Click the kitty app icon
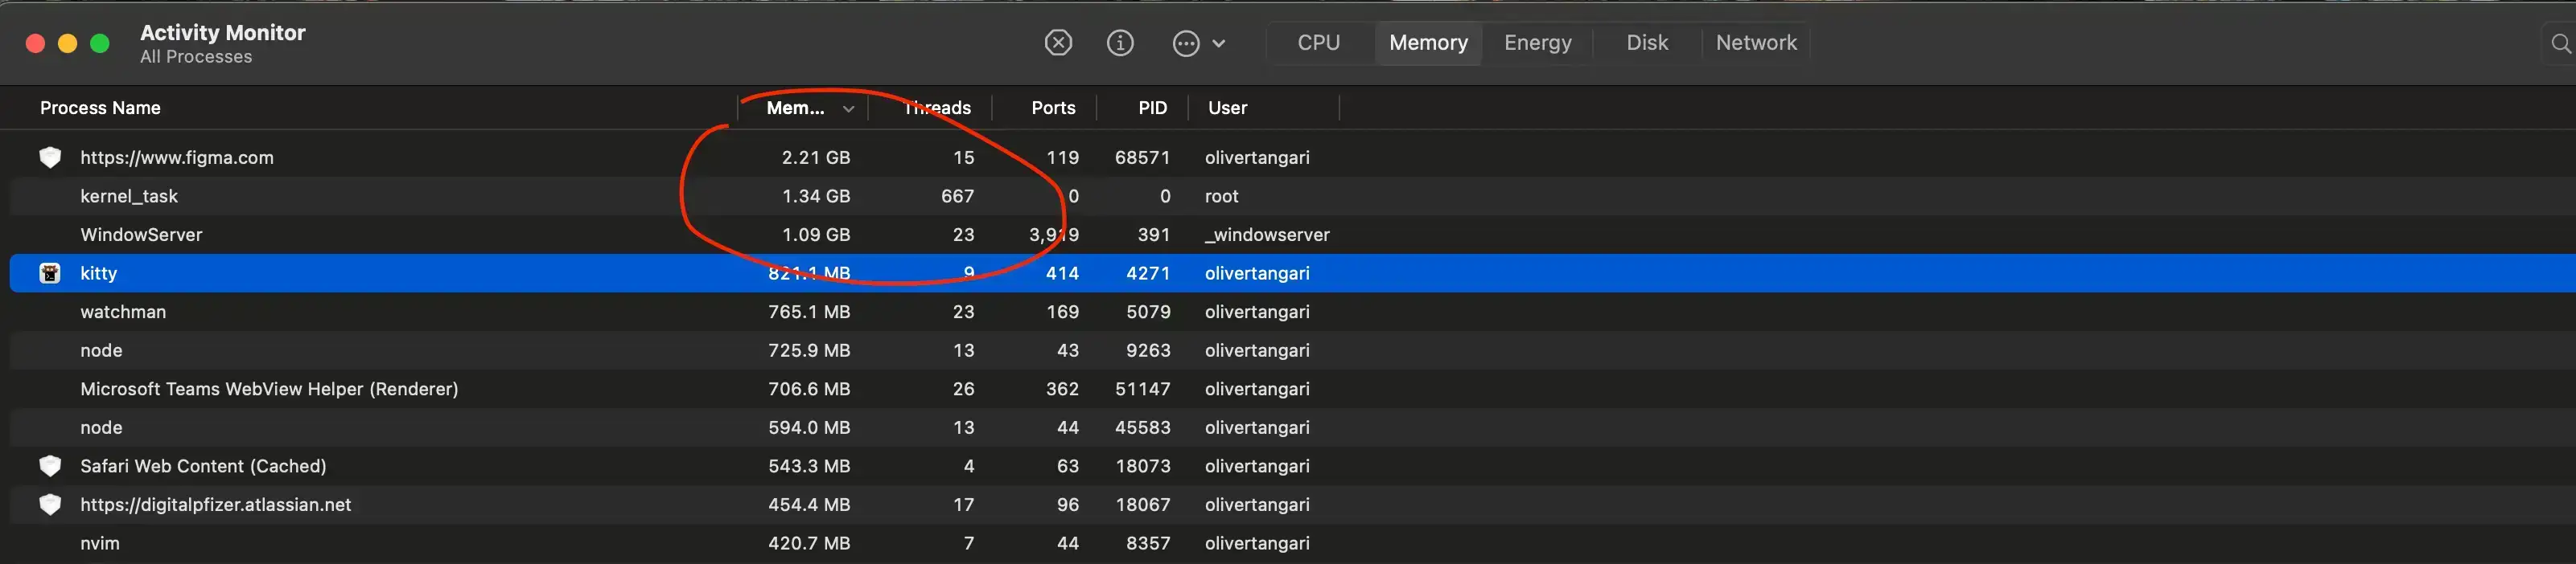The image size is (2576, 564). 50,273
